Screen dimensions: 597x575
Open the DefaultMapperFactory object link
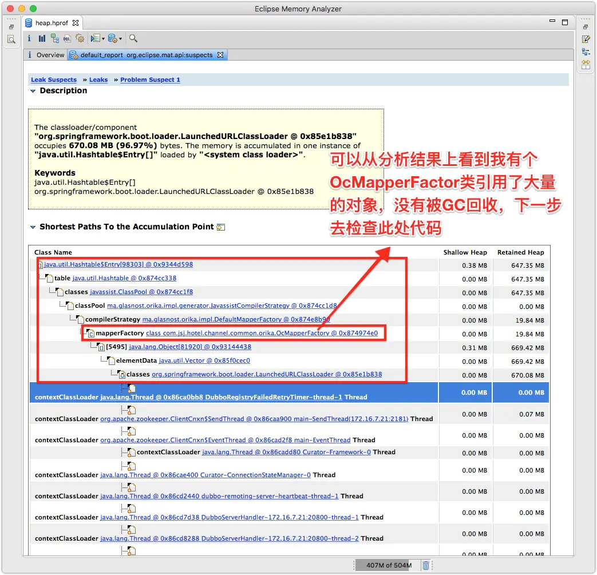coord(236,319)
